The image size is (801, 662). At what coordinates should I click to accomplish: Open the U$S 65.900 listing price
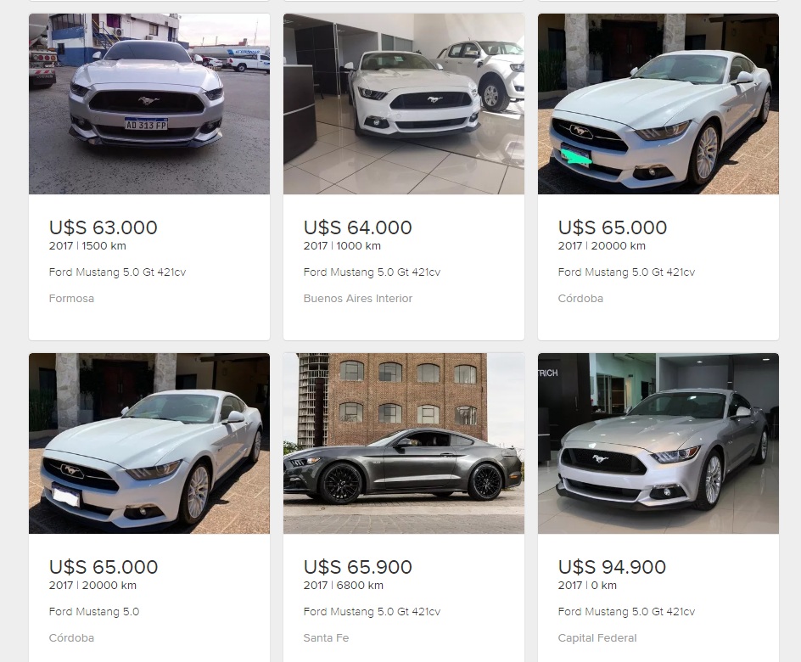(358, 567)
